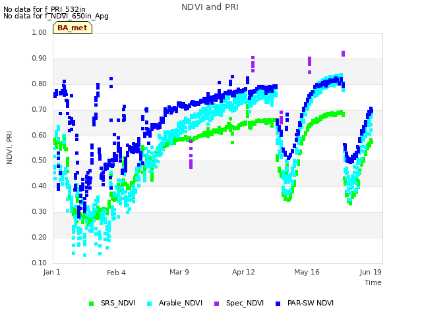Image resolution: width=422 pixels, height=316 pixels.
Task: Click the 'Jun 19' x-axis label
Action: 371,272
